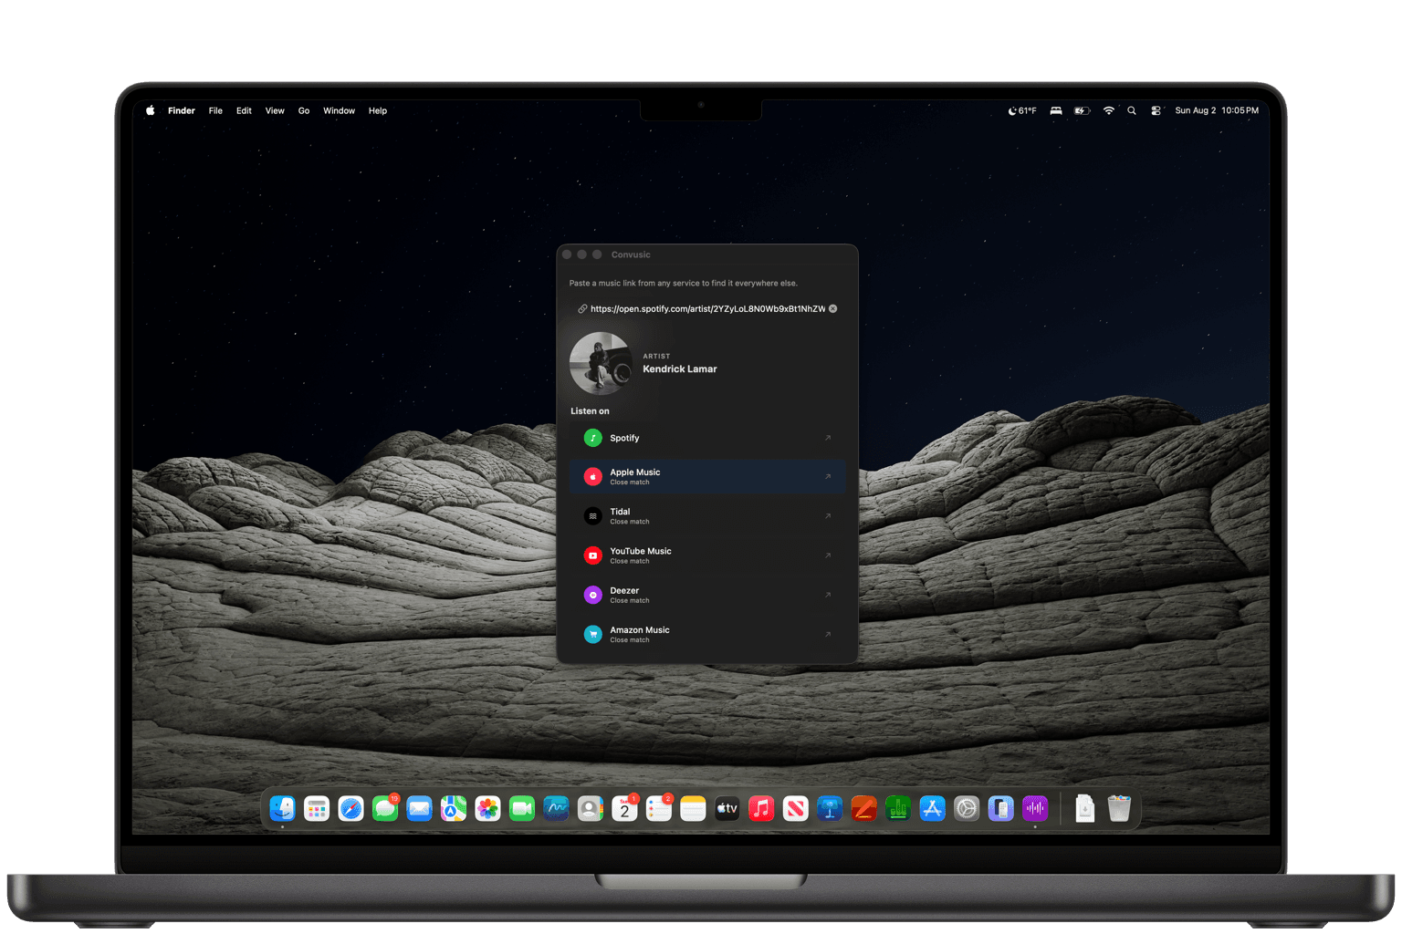Open the Edit menu
The image size is (1402, 934).
(x=244, y=110)
